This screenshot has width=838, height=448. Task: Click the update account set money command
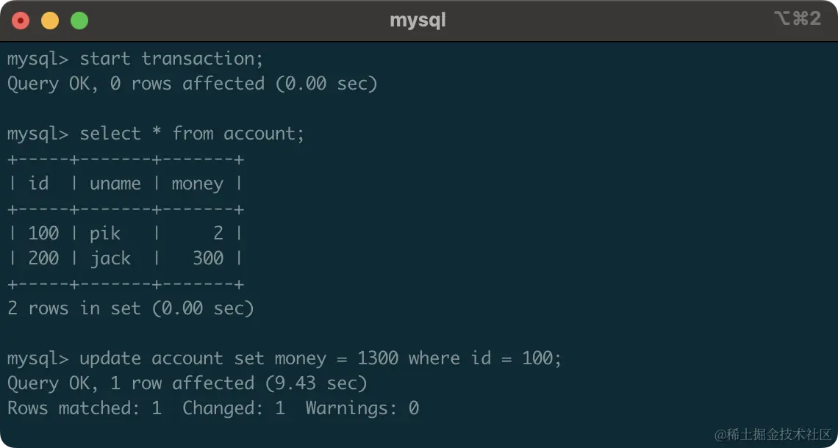point(320,358)
